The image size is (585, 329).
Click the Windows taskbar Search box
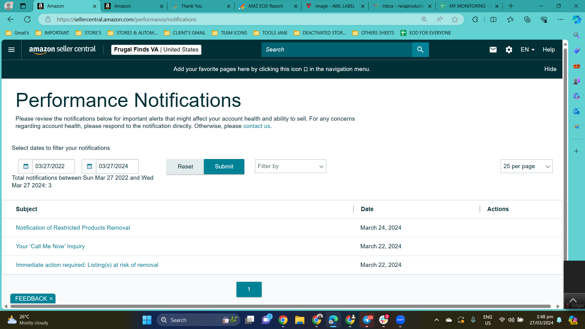pyautogui.click(x=198, y=320)
